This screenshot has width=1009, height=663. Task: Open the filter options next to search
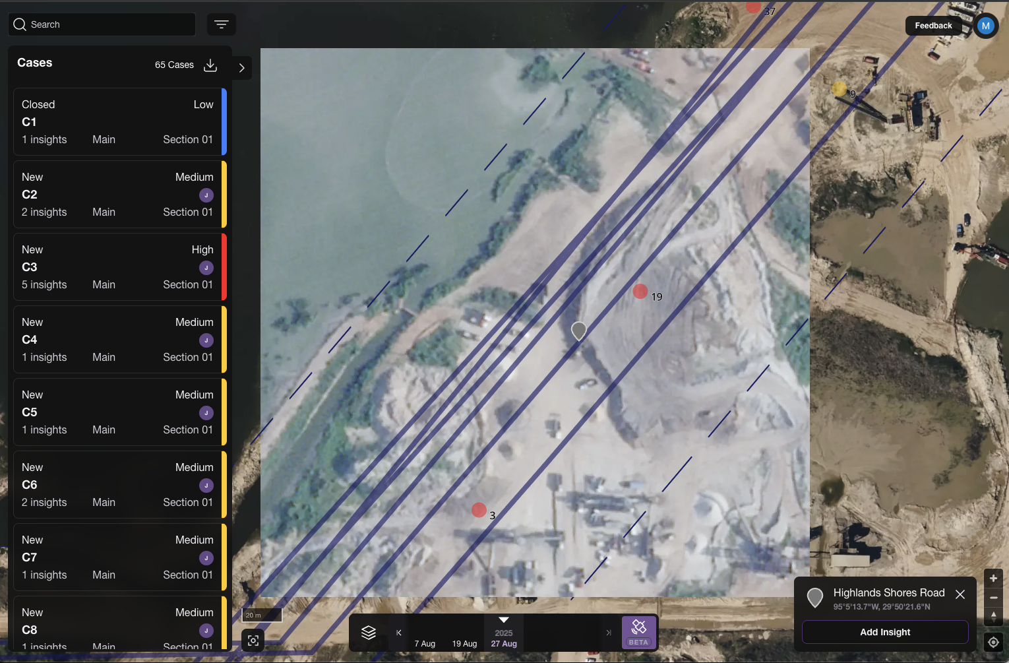(221, 24)
